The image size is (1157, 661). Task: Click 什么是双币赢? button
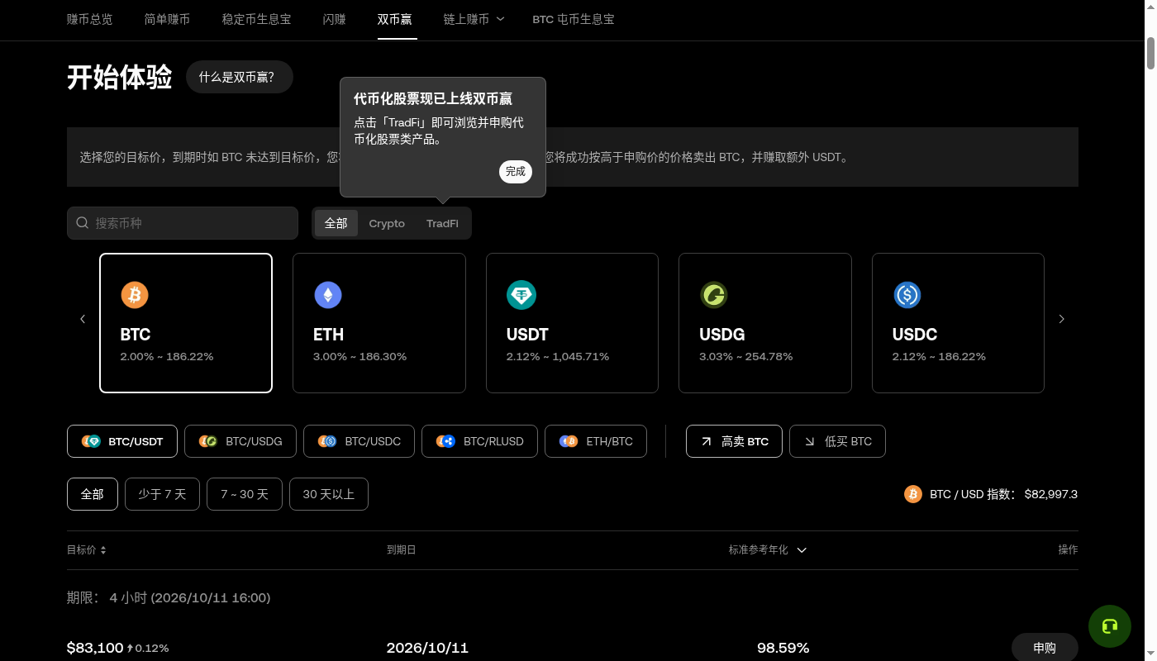(240, 77)
